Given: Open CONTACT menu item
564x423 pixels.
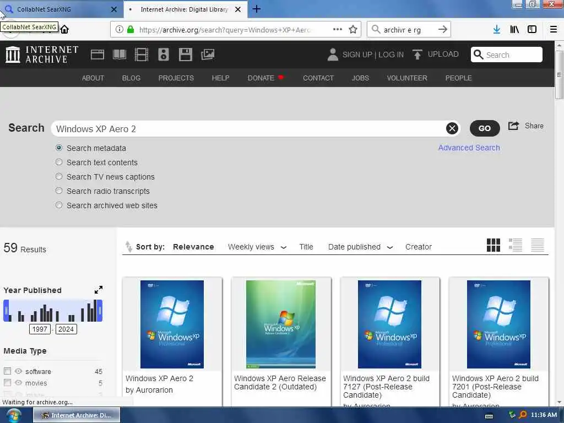Looking at the screenshot, I should click(x=318, y=78).
